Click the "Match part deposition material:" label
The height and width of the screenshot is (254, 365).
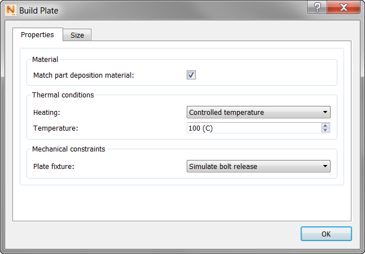click(83, 75)
